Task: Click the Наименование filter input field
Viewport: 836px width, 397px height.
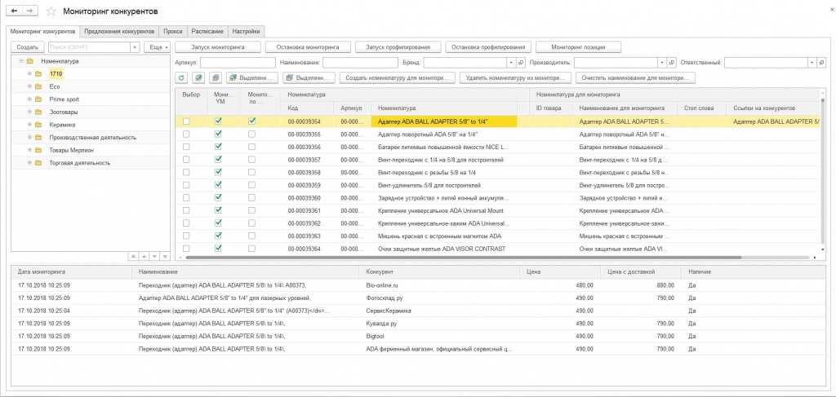Action: 361,62
